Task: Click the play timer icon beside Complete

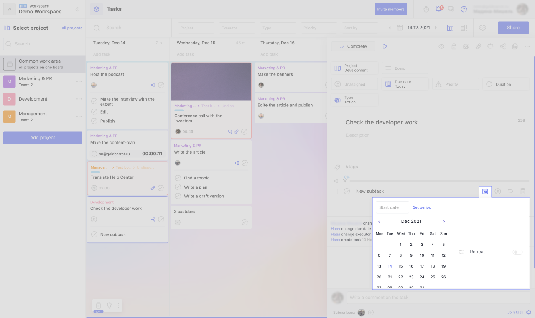Action: (385, 46)
